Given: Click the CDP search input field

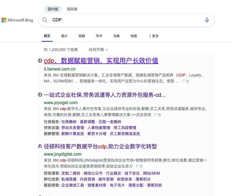Looking at the screenshot, I should pos(126,20).
